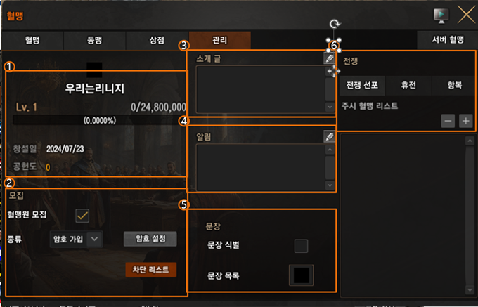Click the monitor play icon at top right
The image size is (478, 307).
[441, 15]
